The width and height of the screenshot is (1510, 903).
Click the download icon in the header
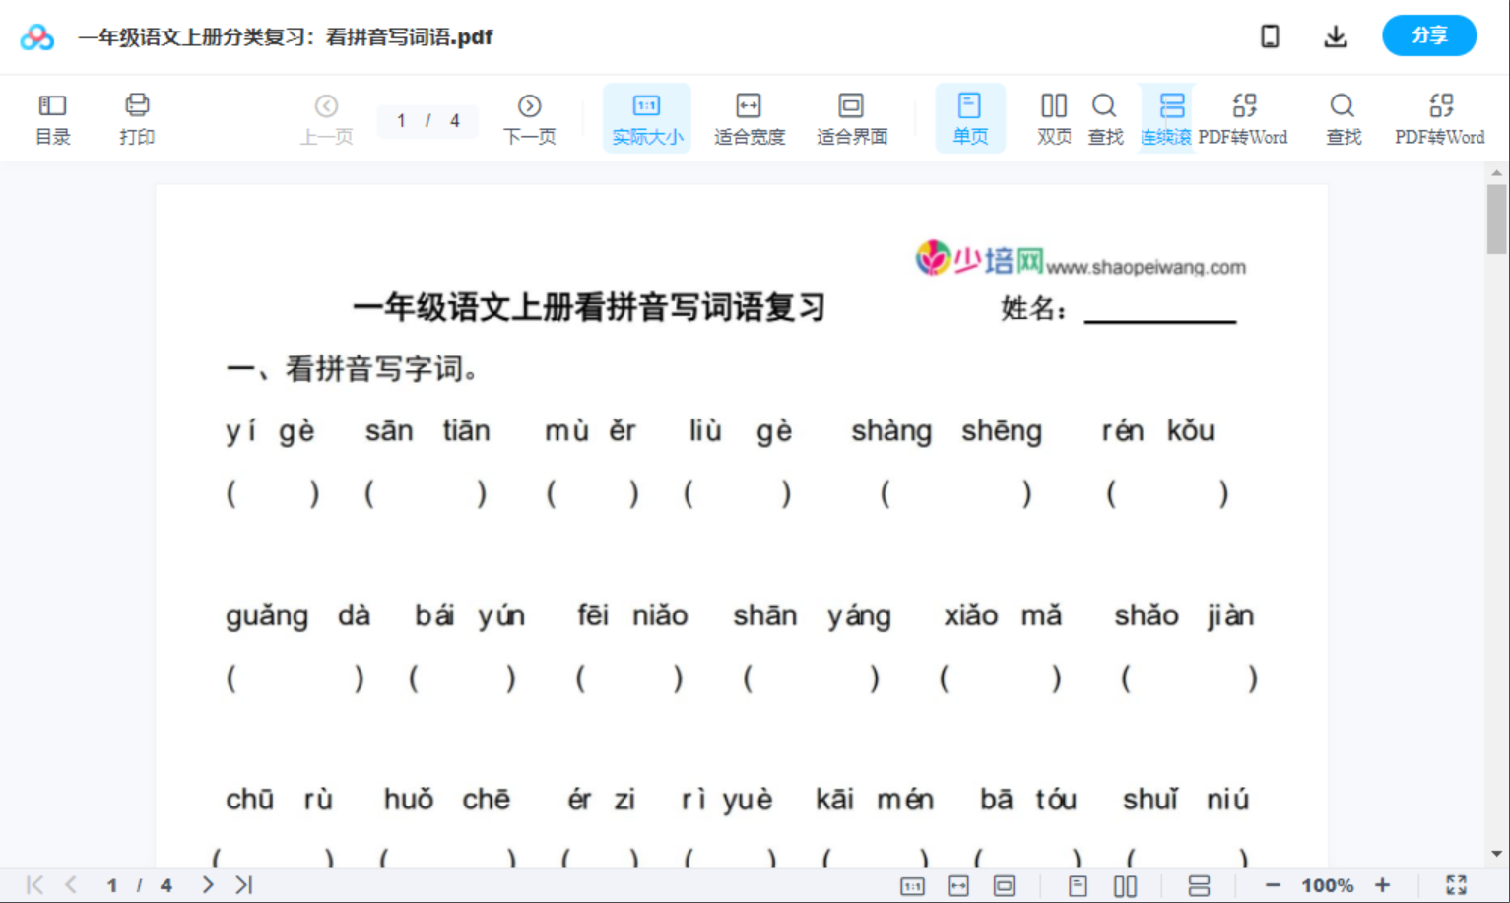(x=1336, y=35)
